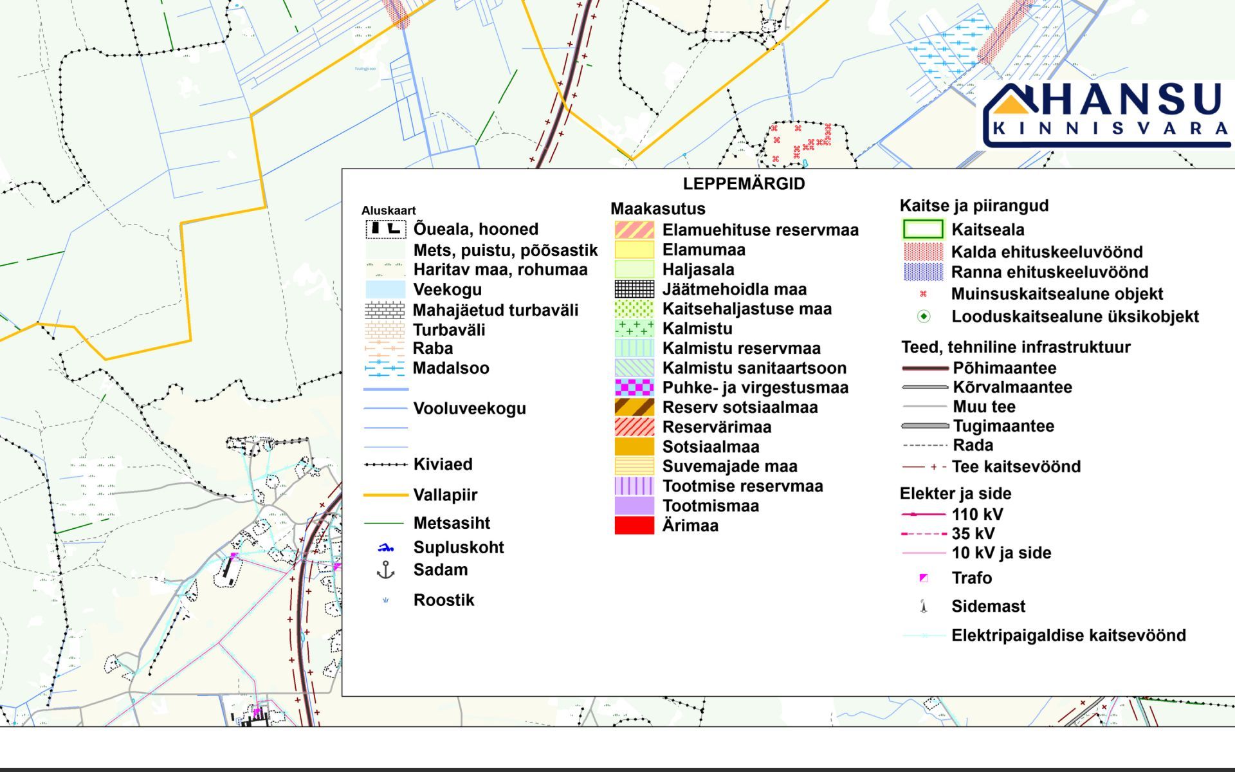The image size is (1235, 772).
Task: Click the Looduskaitsealune üksikobjekt green dot icon
Action: click(x=924, y=317)
